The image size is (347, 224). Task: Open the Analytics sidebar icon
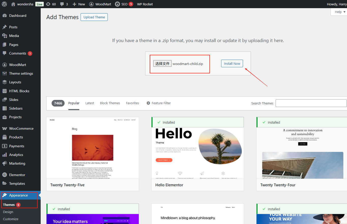pos(5,155)
